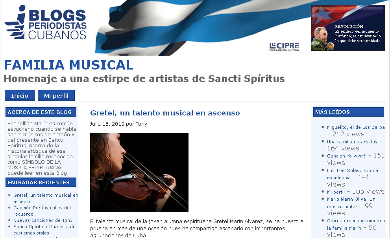Open Los Tres Soles: Trío link
390x238 pixels.
pos(353,174)
